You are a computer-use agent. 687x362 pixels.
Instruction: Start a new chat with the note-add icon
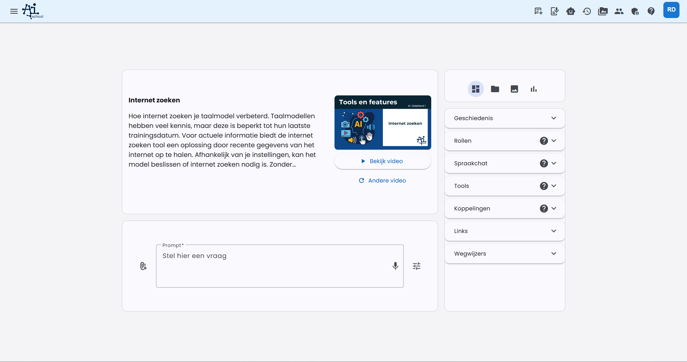[538, 11]
